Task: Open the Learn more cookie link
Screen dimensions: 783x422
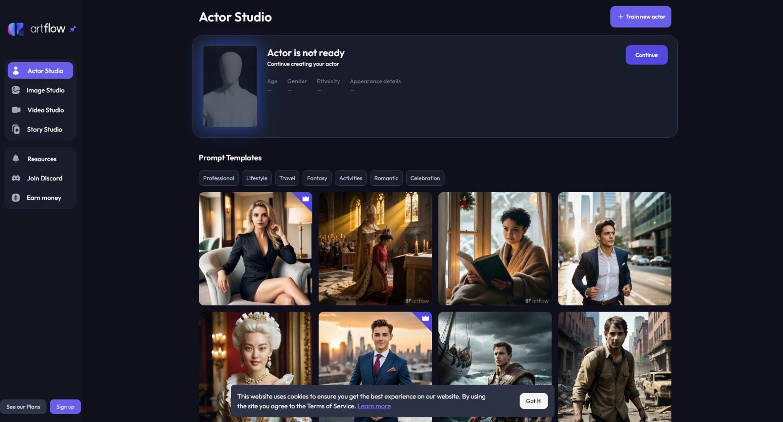Action: [374, 406]
